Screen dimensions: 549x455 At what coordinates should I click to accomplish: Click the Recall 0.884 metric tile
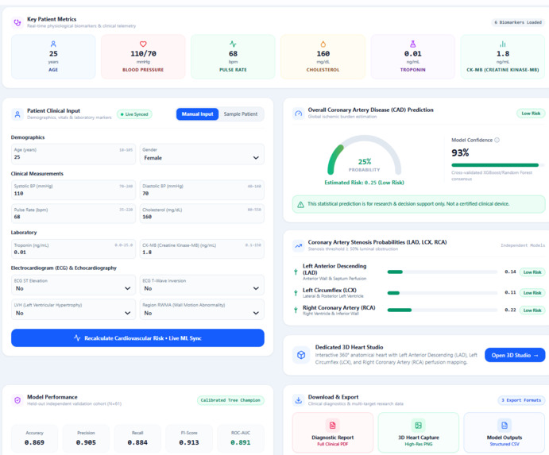137,438
